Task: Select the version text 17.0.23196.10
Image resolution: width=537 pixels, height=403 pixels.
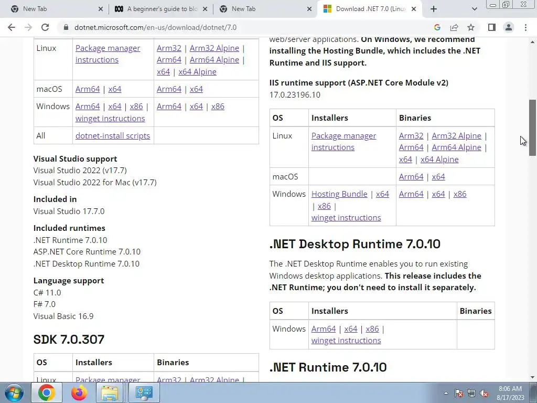Action: coord(295,94)
